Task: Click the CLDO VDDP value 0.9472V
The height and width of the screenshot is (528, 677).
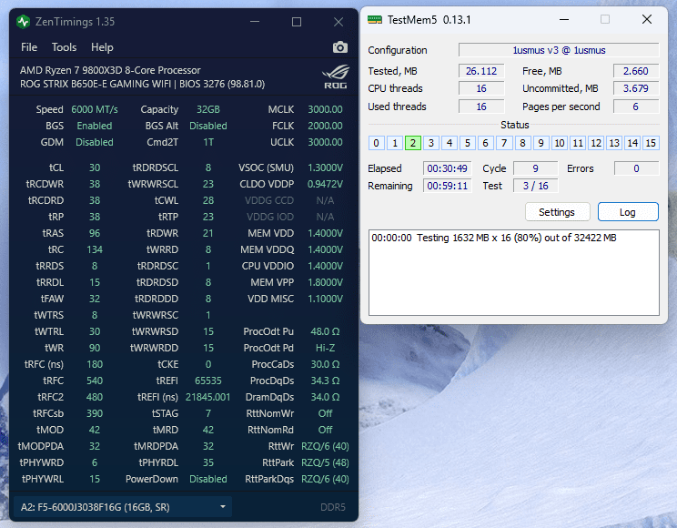Action: coord(325,184)
